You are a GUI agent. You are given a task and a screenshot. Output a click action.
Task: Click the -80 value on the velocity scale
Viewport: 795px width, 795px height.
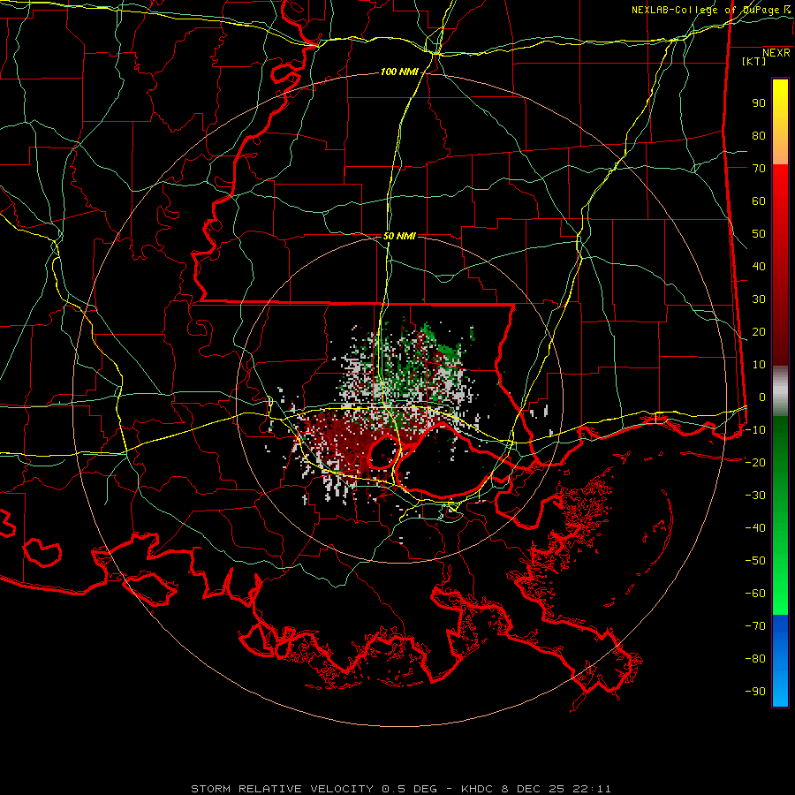coord(755,659)
